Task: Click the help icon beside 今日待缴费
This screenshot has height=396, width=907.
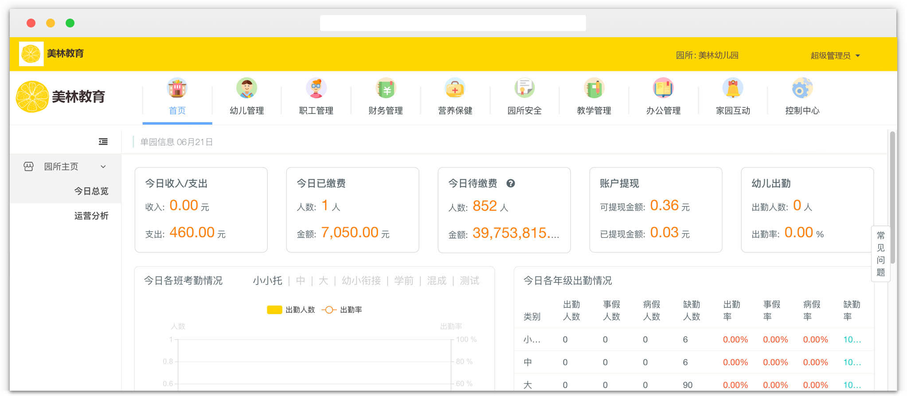Action: (511, 183)
